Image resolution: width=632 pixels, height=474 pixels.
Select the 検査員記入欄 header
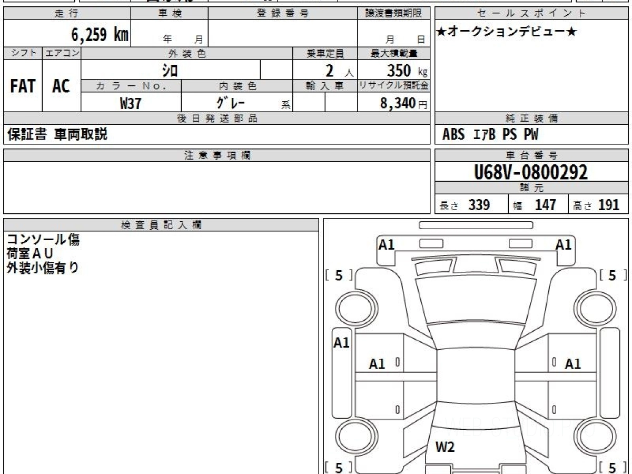pyautogui.click(x=161, y=225)
